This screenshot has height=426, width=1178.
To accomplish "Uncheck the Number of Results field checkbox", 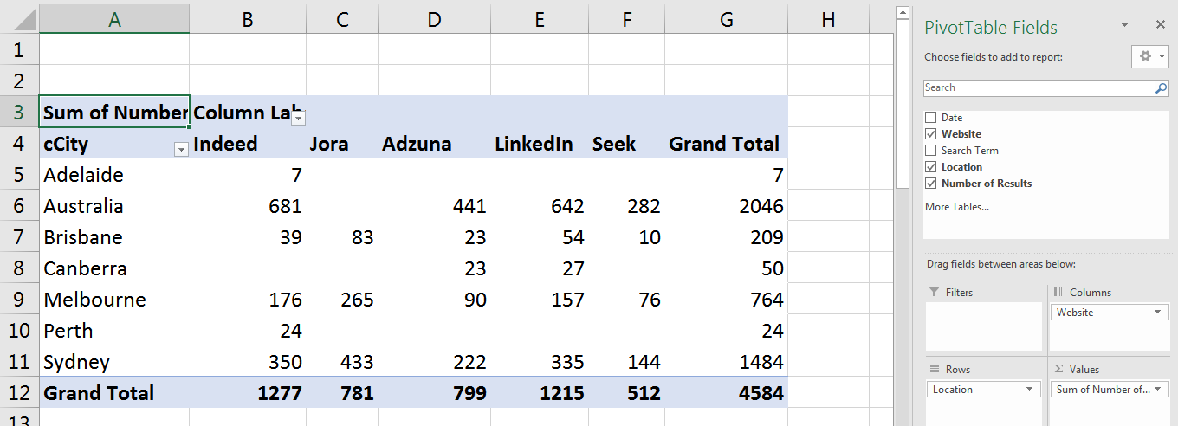I will pos(931,184).
